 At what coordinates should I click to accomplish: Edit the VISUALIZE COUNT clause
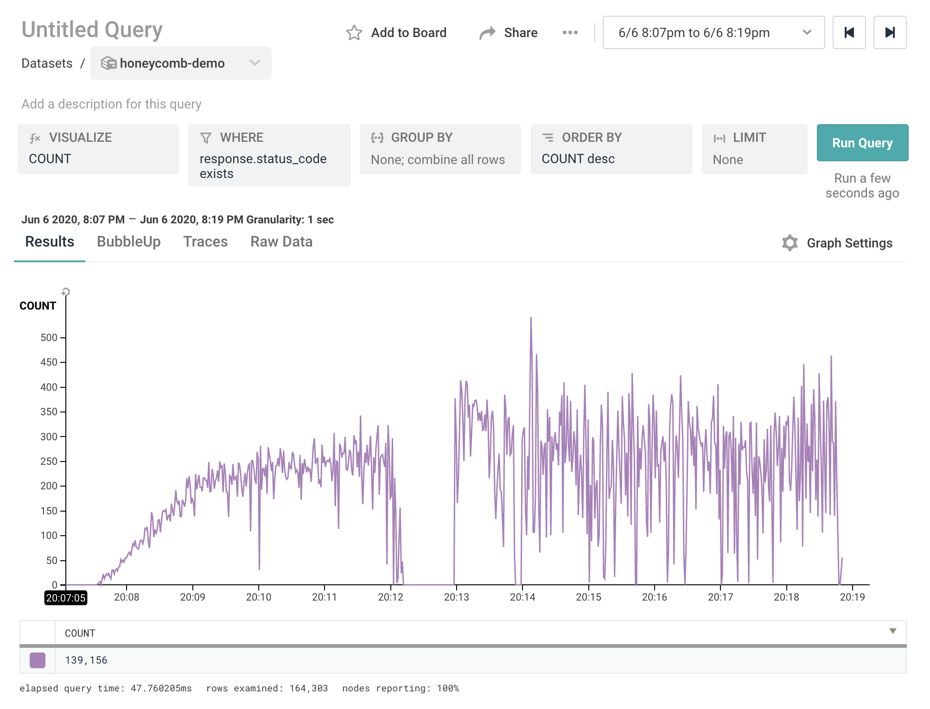click(x=98, y=149)
